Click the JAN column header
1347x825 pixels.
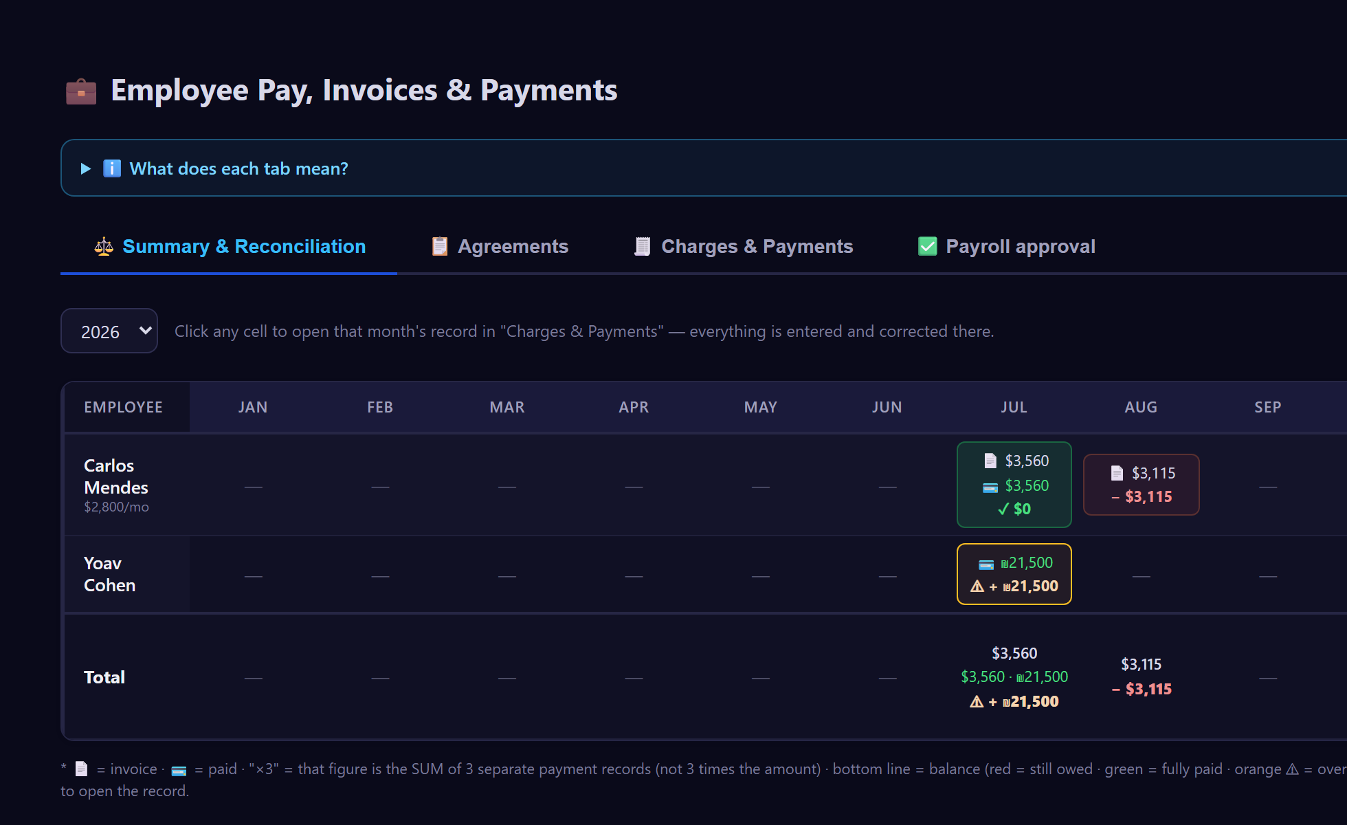(253, 407)
